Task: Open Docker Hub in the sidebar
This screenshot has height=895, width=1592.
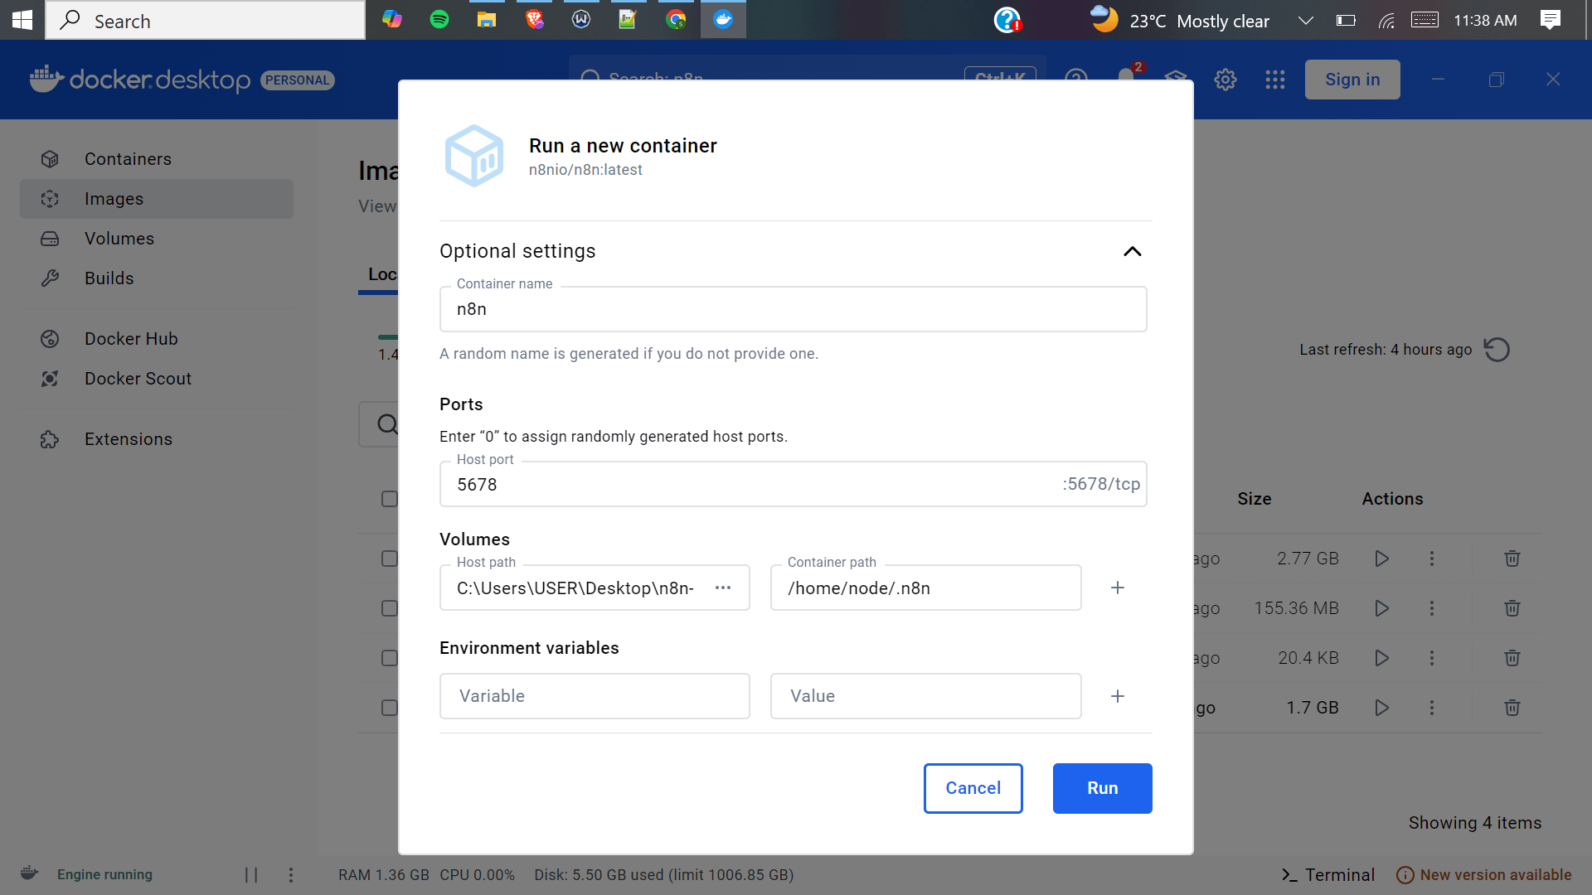Action: 157,339
